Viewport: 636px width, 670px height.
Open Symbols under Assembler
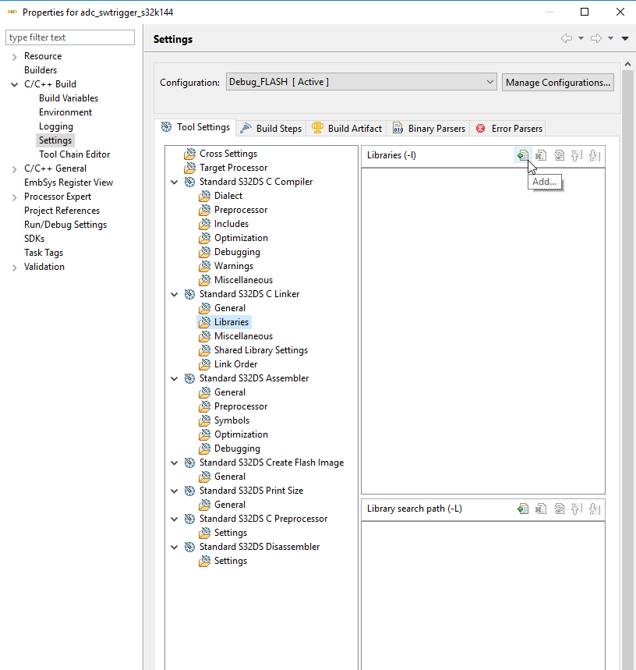click(x=231, y=420)
